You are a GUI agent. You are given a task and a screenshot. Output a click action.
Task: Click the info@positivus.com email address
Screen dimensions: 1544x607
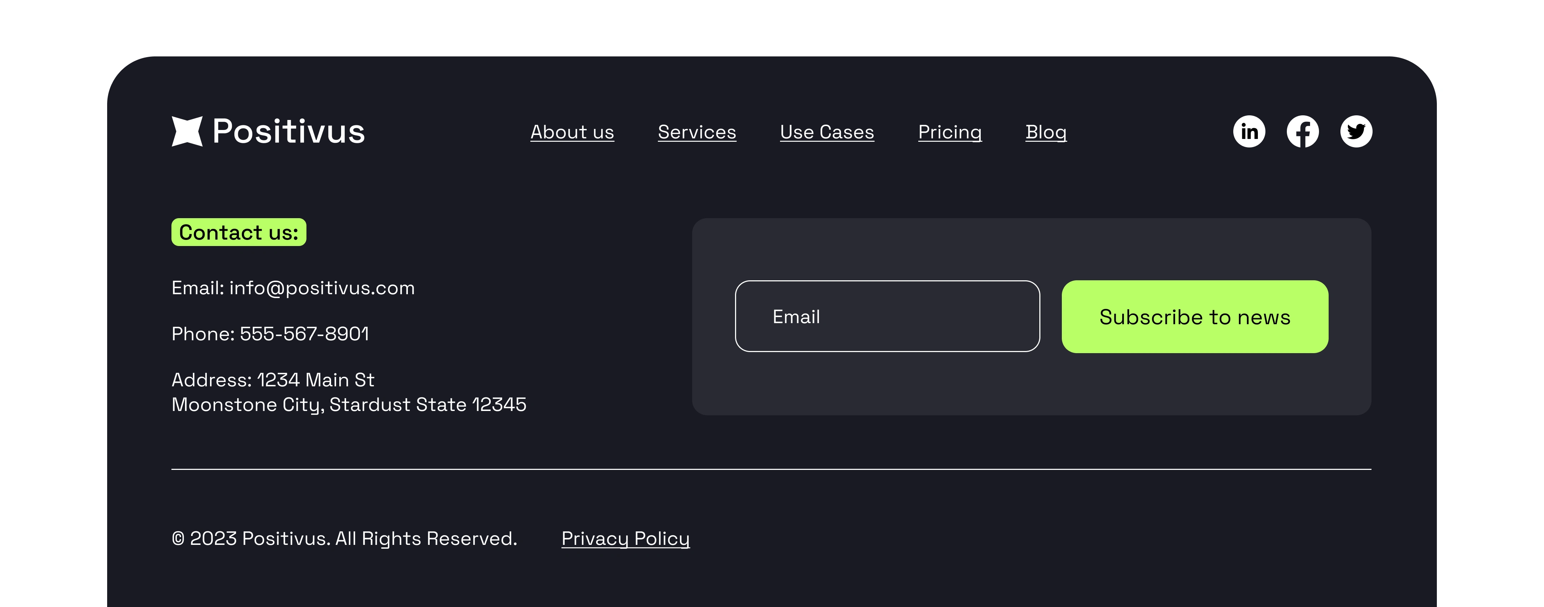(322, 288)
